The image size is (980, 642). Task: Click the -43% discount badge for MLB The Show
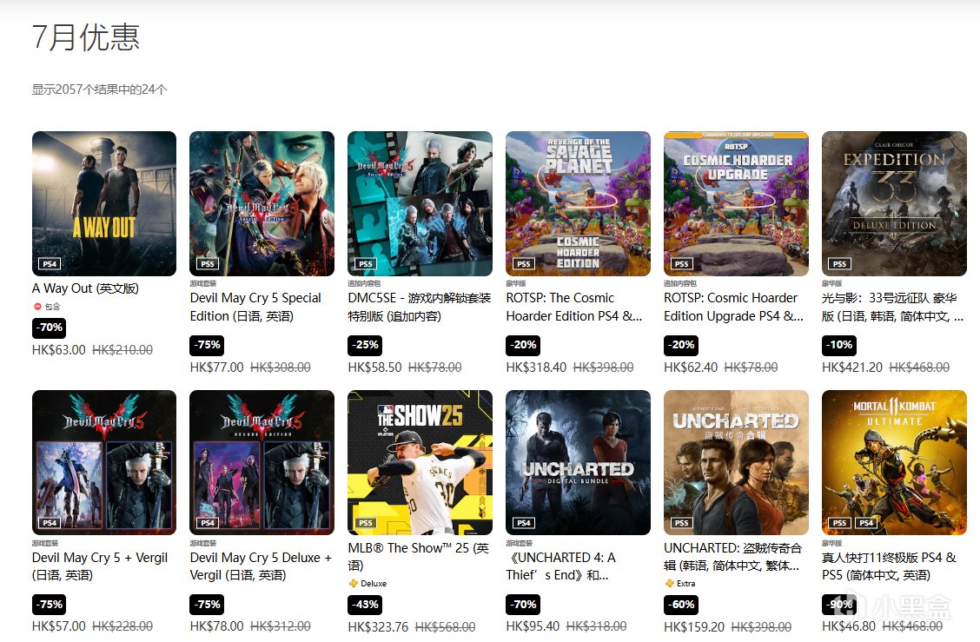click(x=365, y=605)
